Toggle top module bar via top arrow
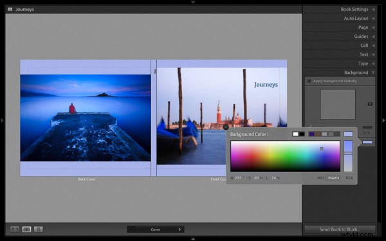 [x=193, y=2]
